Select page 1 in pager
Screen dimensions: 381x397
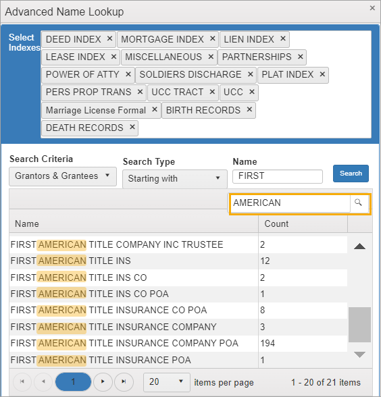click(x=73, y=381)
